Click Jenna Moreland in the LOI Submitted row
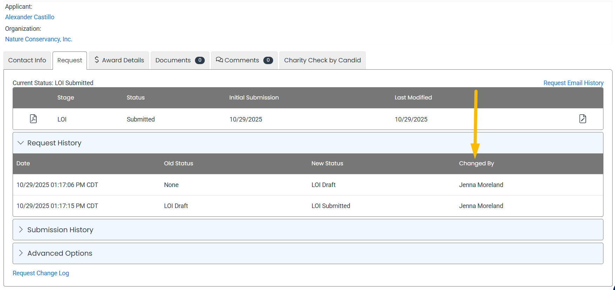Screen dimensions: 615x290 tap(481, 206)
